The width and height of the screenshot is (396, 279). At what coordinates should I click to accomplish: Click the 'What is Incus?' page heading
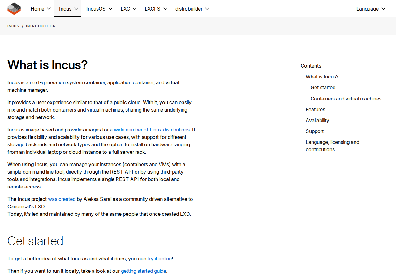tap(47, 65)
